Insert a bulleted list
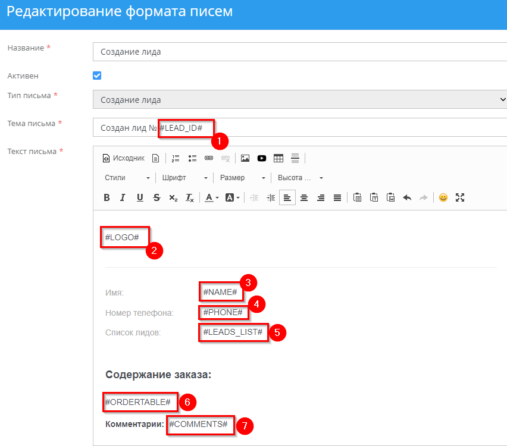The image size is (507, 446). 192,158
